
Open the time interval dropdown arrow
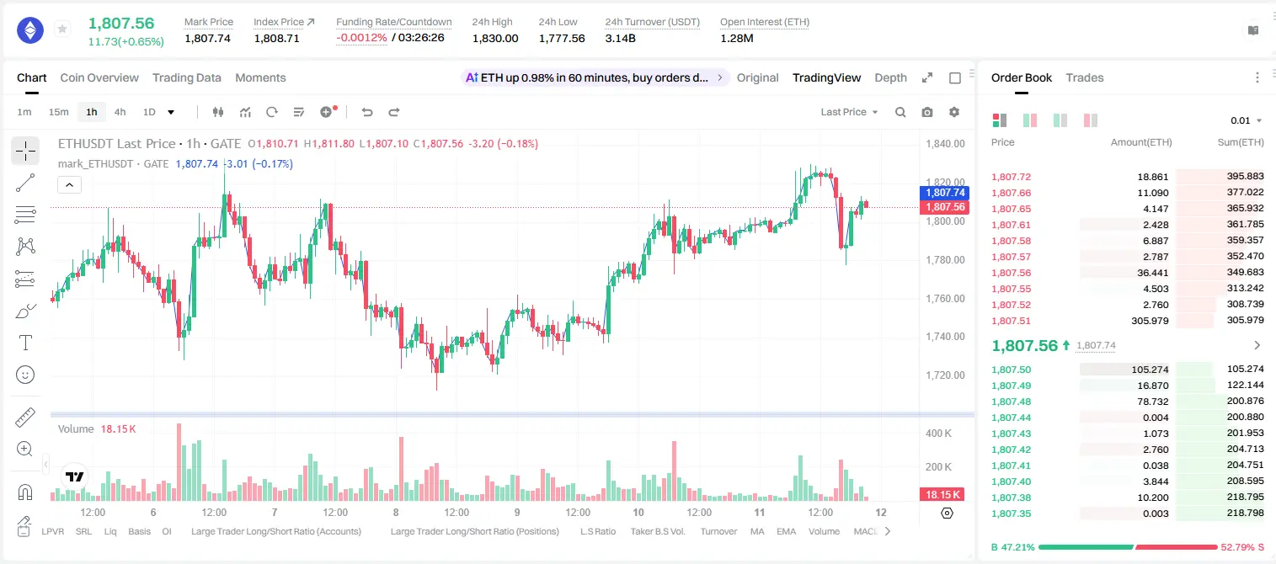[x=171, y=112]
